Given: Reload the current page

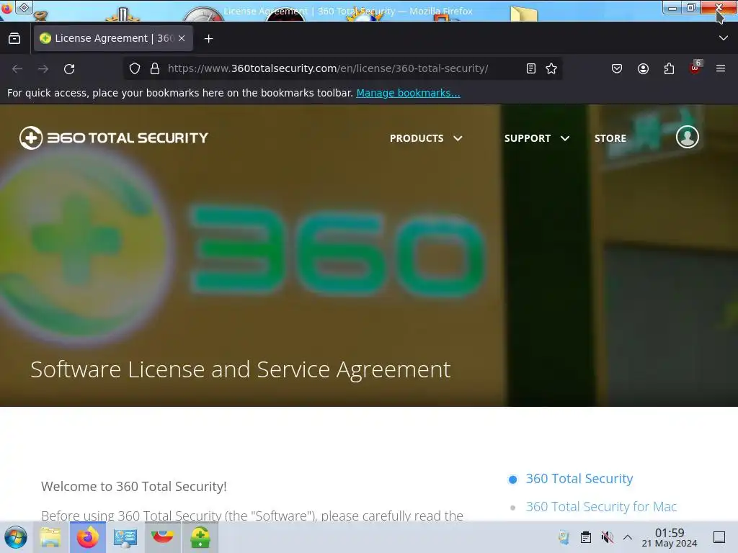Looking at the screenshot, I should coord(69,68).
